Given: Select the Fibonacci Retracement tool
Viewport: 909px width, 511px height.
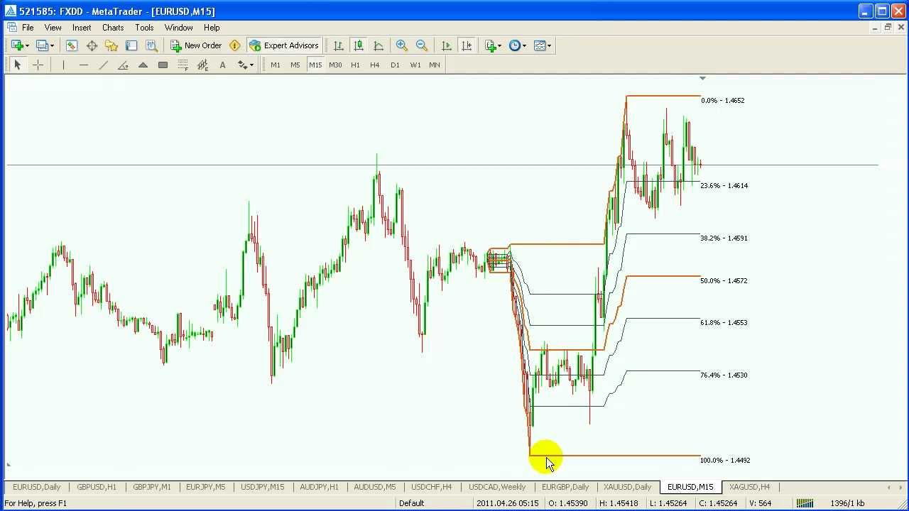Looking at the screenshot, I should point(183,65).
